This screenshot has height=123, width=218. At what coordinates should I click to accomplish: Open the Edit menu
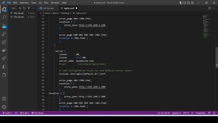coord(15,3)
